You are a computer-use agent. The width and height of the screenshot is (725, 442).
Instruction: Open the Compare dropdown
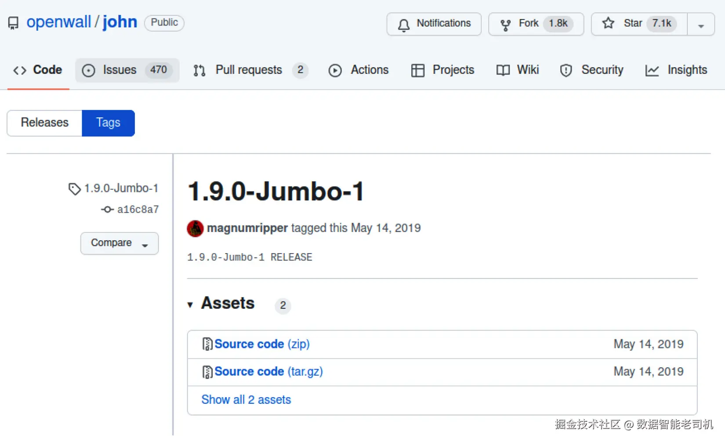119,243
